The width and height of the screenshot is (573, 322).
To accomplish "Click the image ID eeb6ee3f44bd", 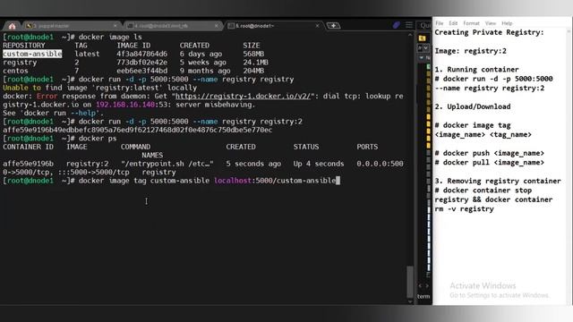I will coord(141,71).
